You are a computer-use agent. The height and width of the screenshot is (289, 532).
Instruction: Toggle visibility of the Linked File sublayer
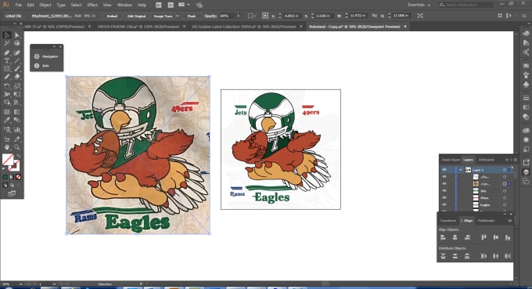[444, 184]
